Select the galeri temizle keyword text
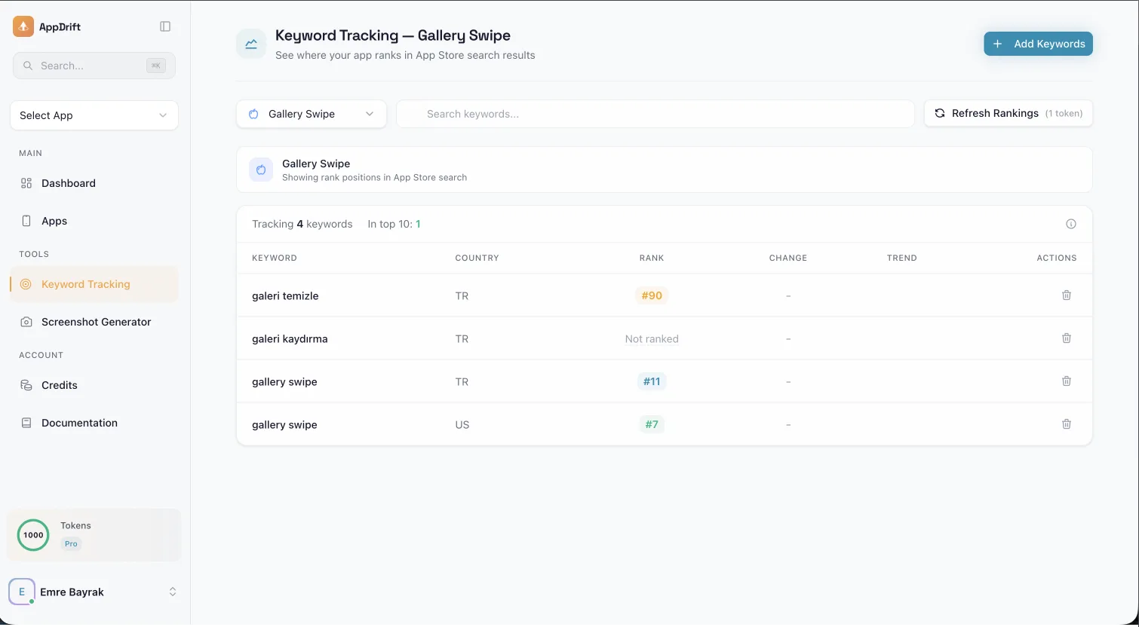This screenshot has height=627, width=1139. coord(285,296)
